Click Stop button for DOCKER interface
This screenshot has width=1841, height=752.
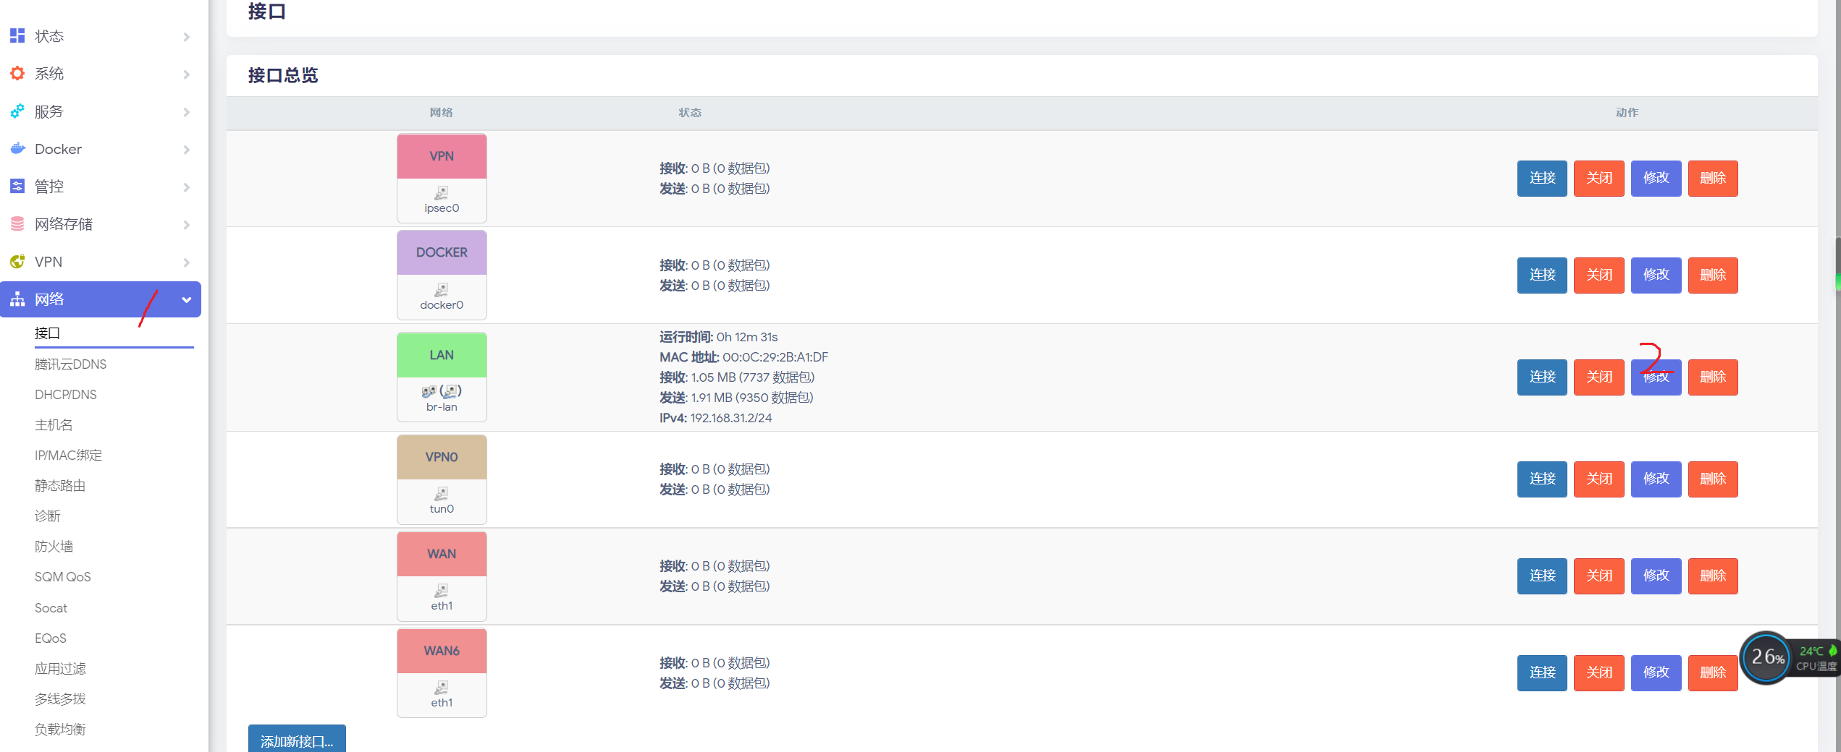(1598, 275)
